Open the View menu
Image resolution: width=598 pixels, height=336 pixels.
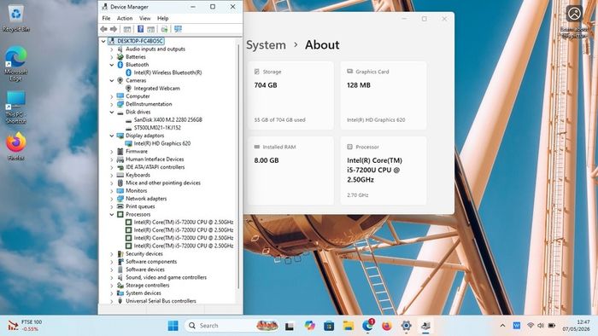[x=145, y=18]
